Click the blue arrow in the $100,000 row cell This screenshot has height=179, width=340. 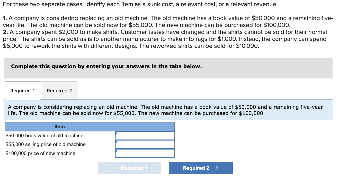coord(116,151)
